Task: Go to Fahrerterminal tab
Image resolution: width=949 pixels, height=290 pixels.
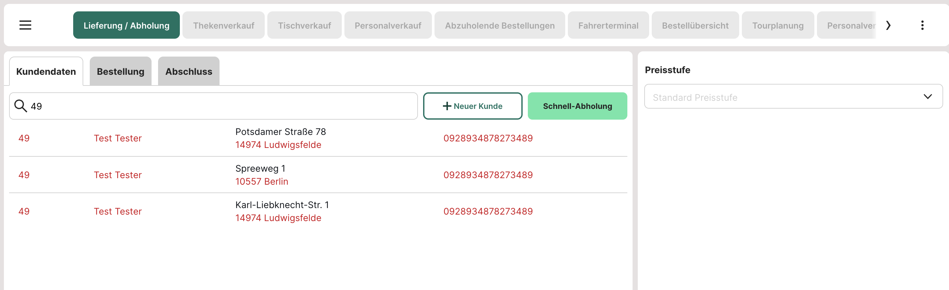Action: click(x=608, y=25)
